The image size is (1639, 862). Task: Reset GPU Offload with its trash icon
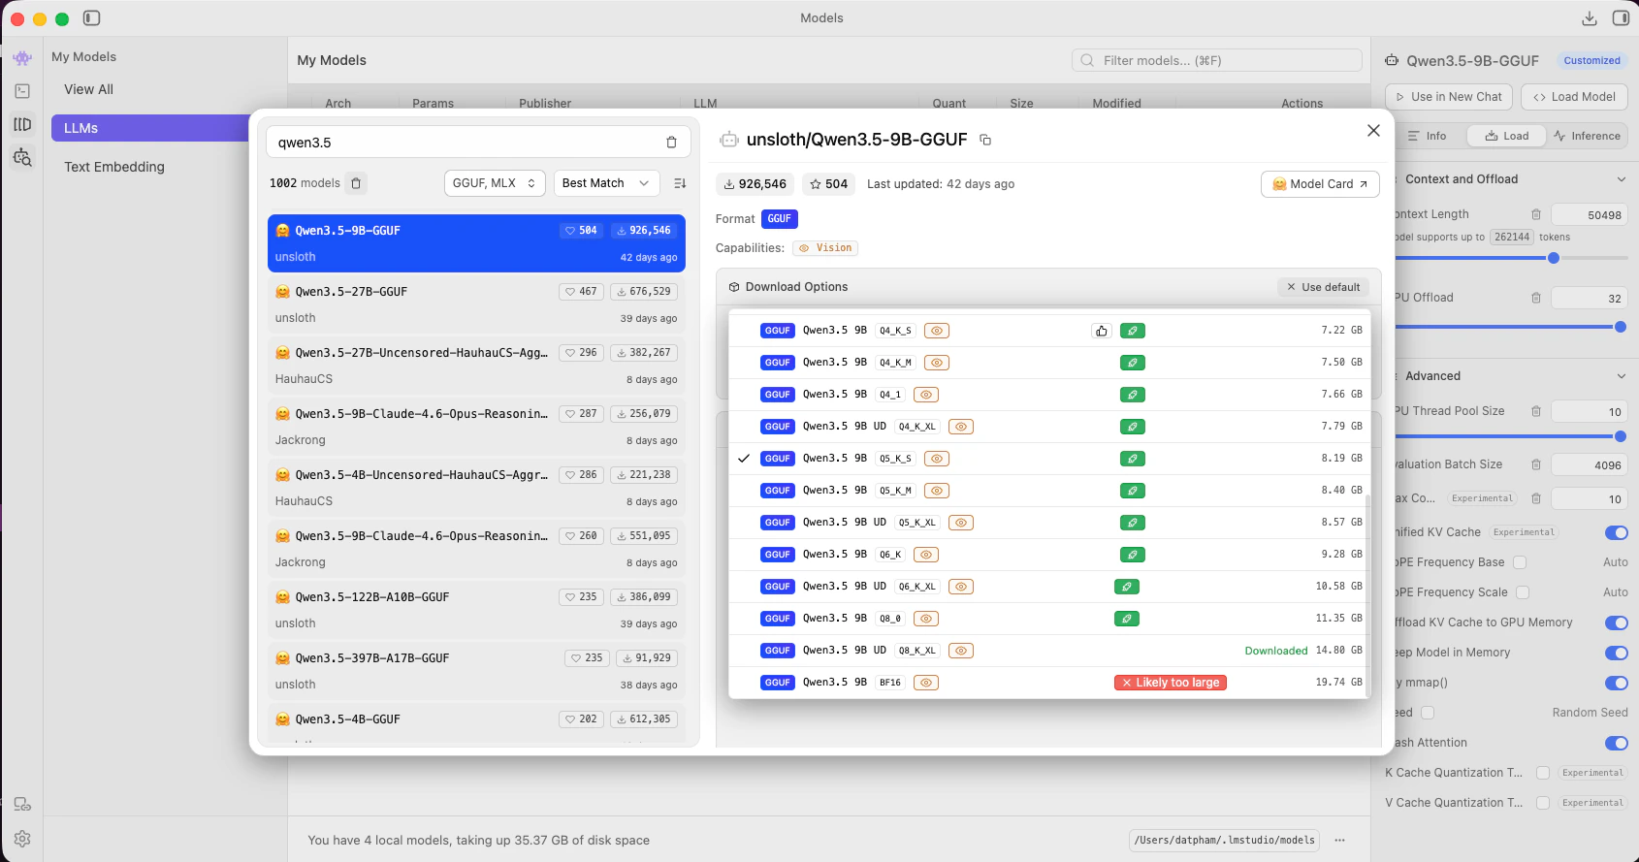[x=1536, y=298]
